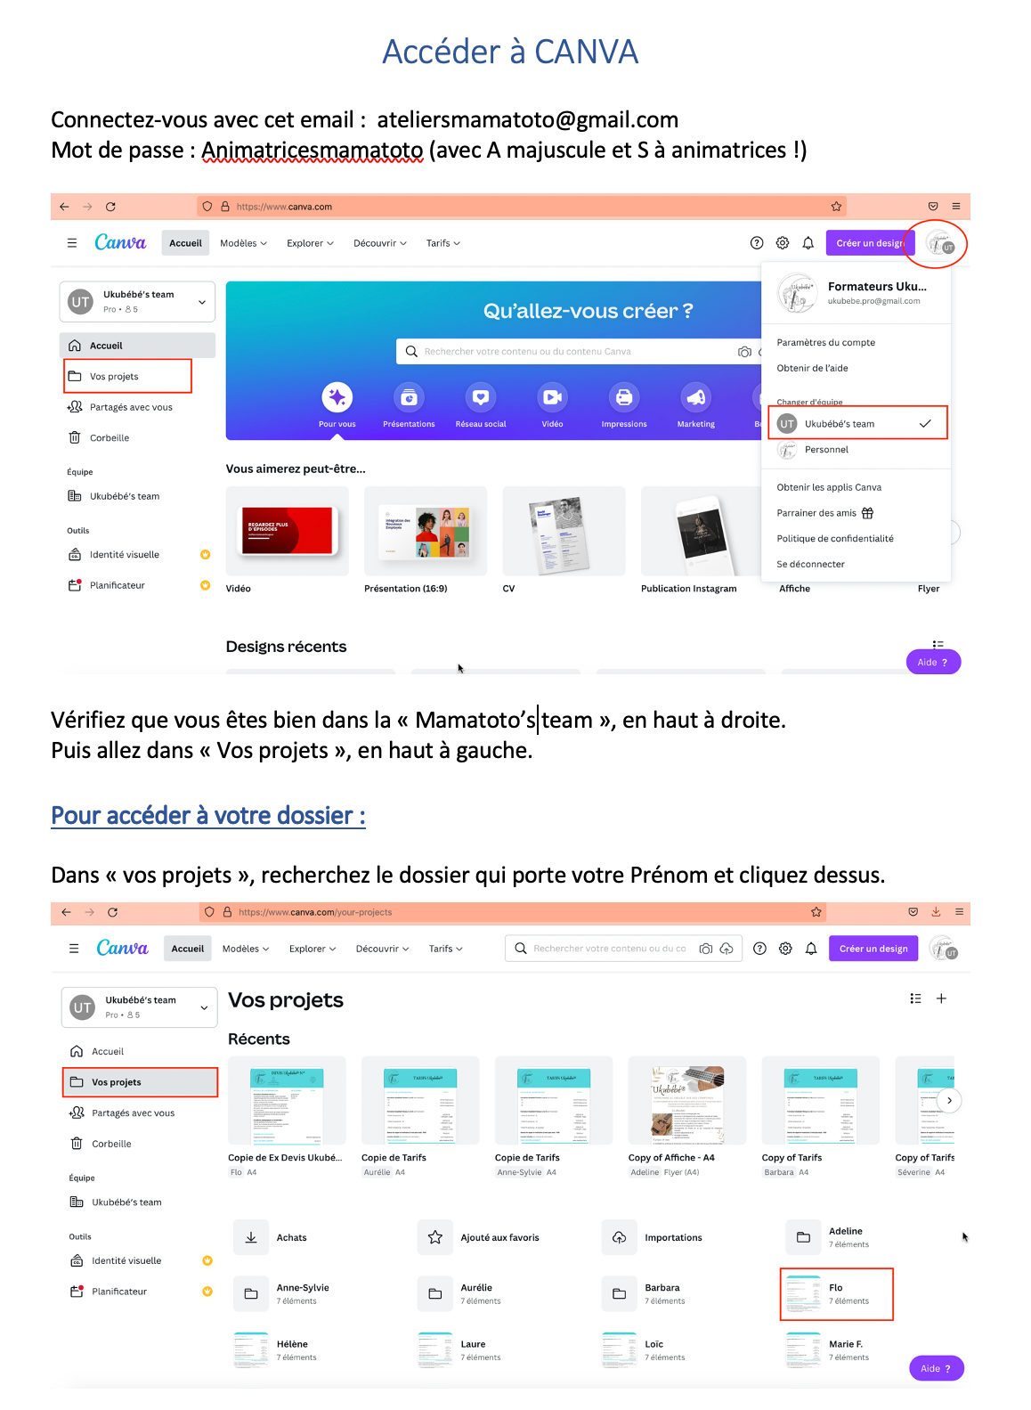This screenshot has height=1410, width=1031.
Task: Select Ukubébé's team option with checkmark
Action: tap(857, 423)
